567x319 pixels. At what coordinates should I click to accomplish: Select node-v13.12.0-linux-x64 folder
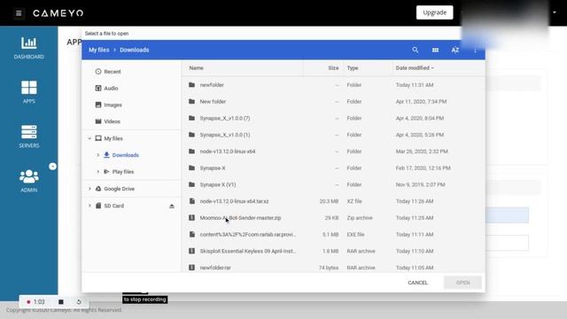[x=333, y=152]
